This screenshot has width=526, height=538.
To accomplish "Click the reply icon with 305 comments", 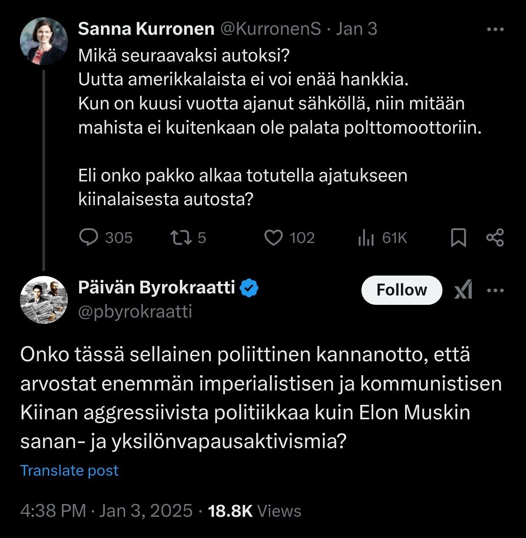I will pyautogui.click(x=89, y=237).
